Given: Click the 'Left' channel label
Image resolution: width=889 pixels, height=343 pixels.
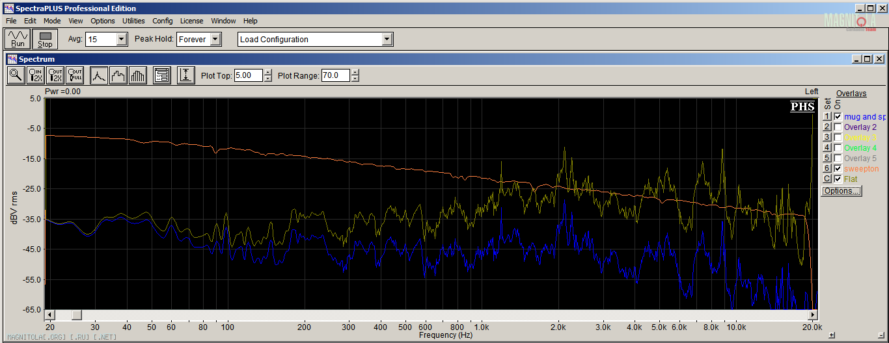Looking at the screenshot, I should pos(812,92).
